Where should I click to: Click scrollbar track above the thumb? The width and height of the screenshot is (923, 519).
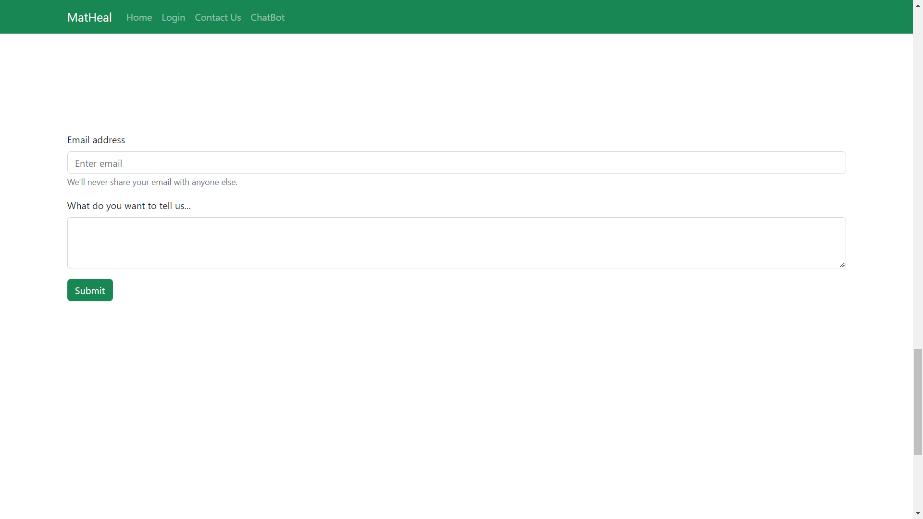click(918, 192)
